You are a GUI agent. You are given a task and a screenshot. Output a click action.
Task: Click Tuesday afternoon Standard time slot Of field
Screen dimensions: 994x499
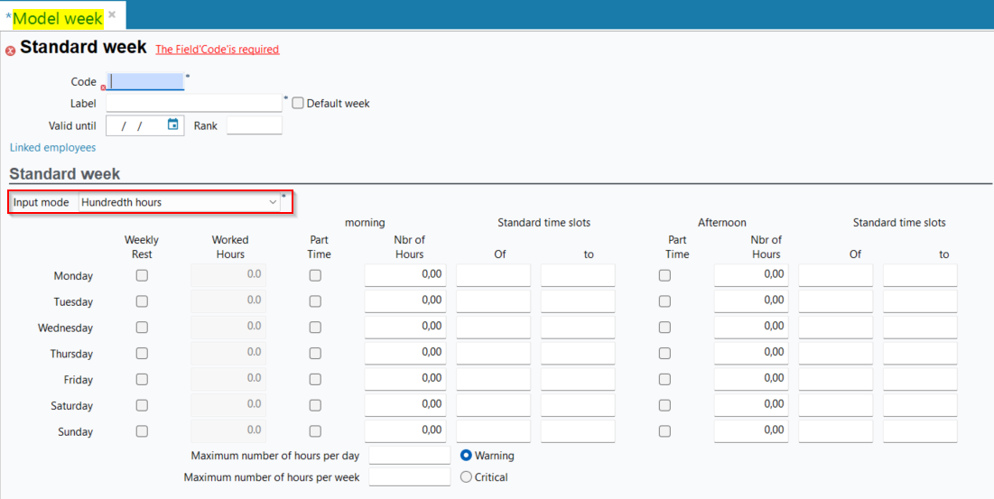[835, 301]
